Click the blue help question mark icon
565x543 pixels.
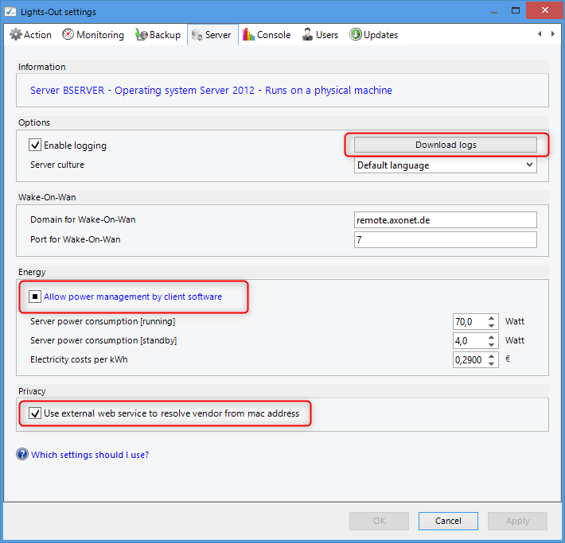pyautogui.click(x=22, y=454)
